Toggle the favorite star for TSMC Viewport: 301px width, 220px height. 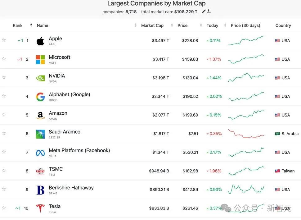pos(4,171)
